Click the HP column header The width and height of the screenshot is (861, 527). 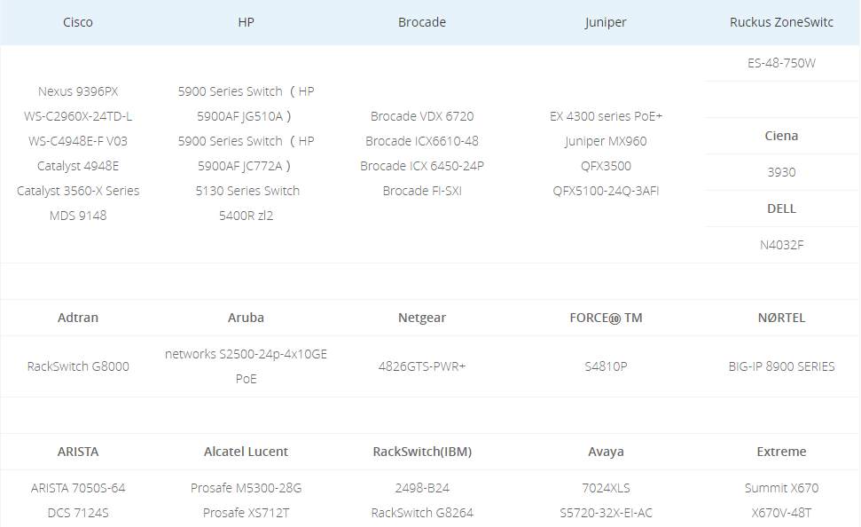point(247,22)
